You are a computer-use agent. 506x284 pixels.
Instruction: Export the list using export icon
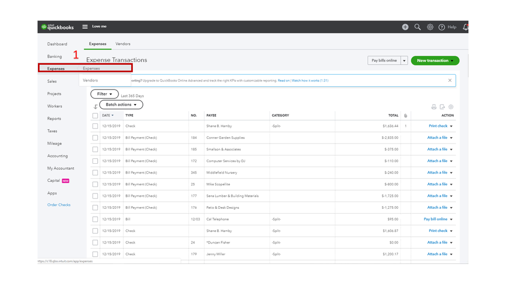pyautogui.click(x=442, y=107)
